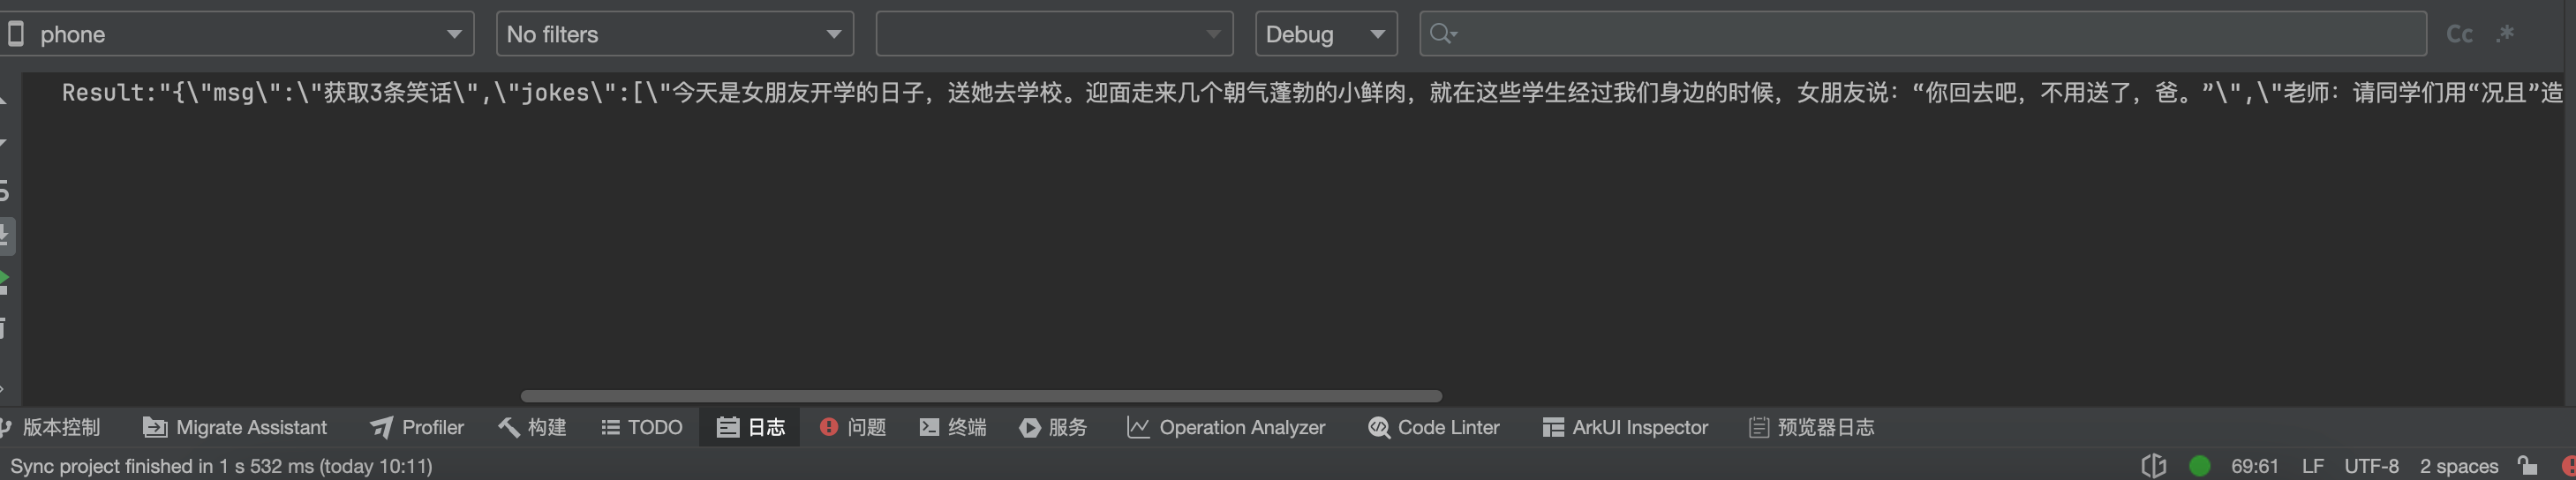Click the LF line separator button
The image size is (2576, 480).
point(2312,466)
